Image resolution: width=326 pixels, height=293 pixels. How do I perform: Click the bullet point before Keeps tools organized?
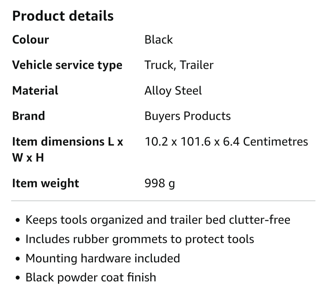(18, 220)
